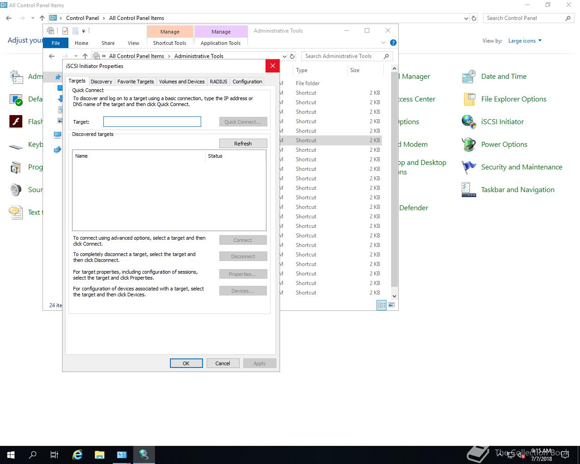Select the Targets tab

pyautogui.click(x=77, y=81)
